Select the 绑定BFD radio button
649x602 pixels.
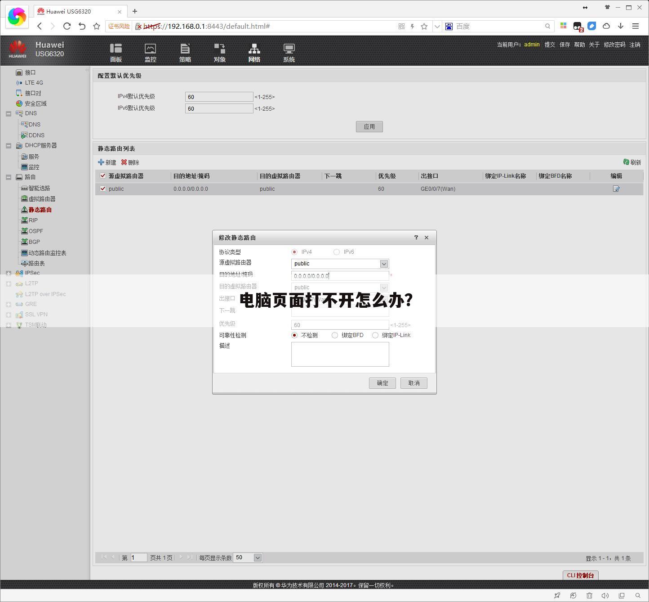click(334, 335)
